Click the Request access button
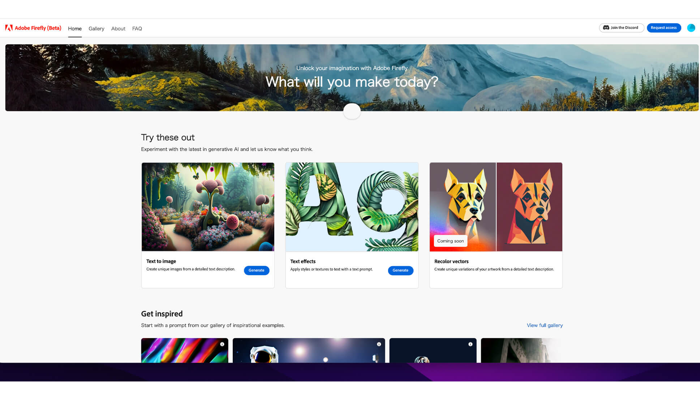This screenshot has width=700, height=400. pyautogui.click(x=664, y=27)
